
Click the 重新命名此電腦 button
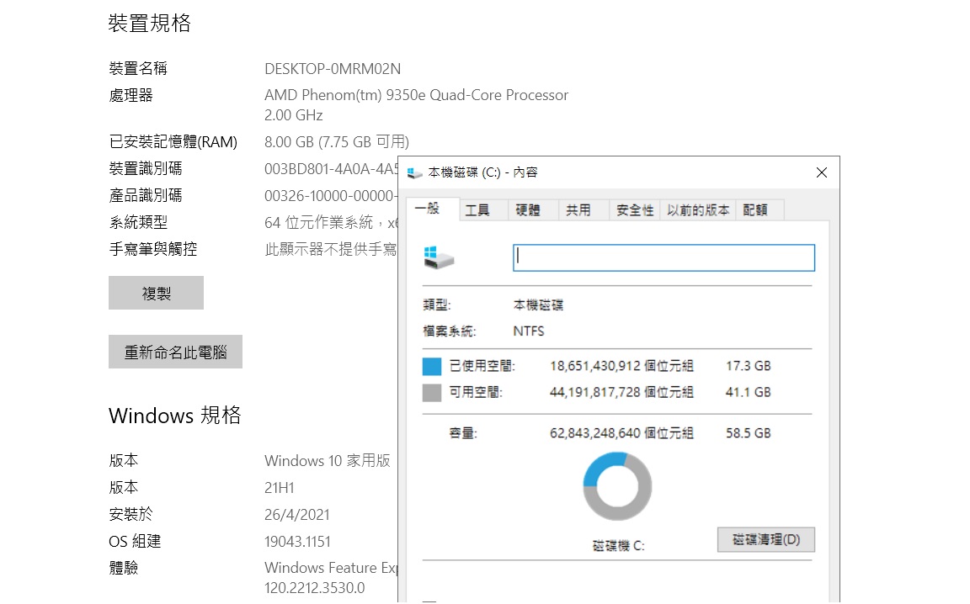click(176, 352)
